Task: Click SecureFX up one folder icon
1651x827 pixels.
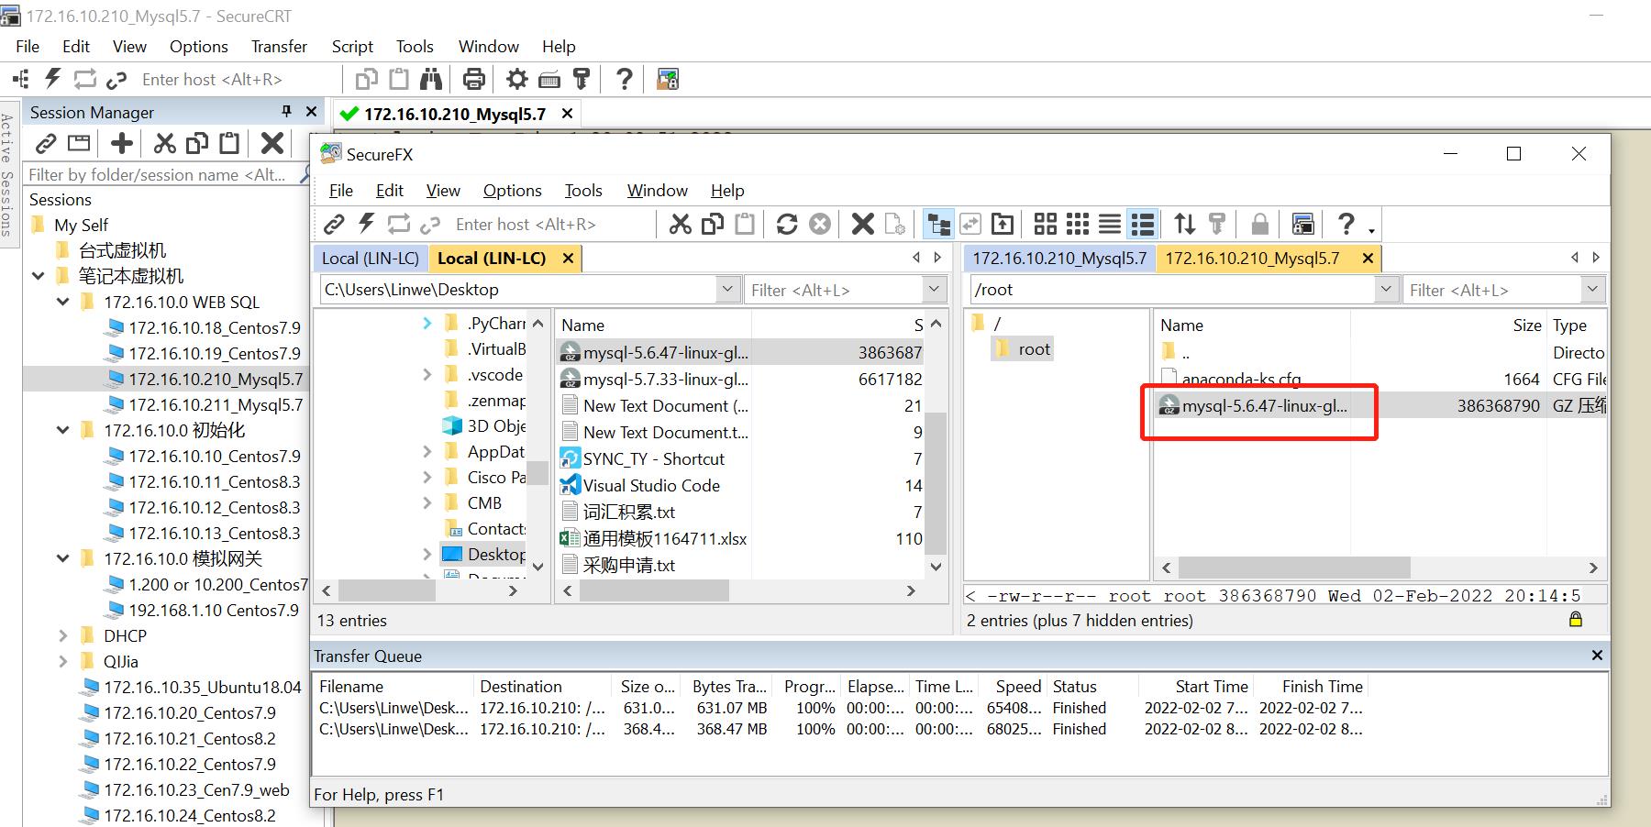Action: 1003,224
